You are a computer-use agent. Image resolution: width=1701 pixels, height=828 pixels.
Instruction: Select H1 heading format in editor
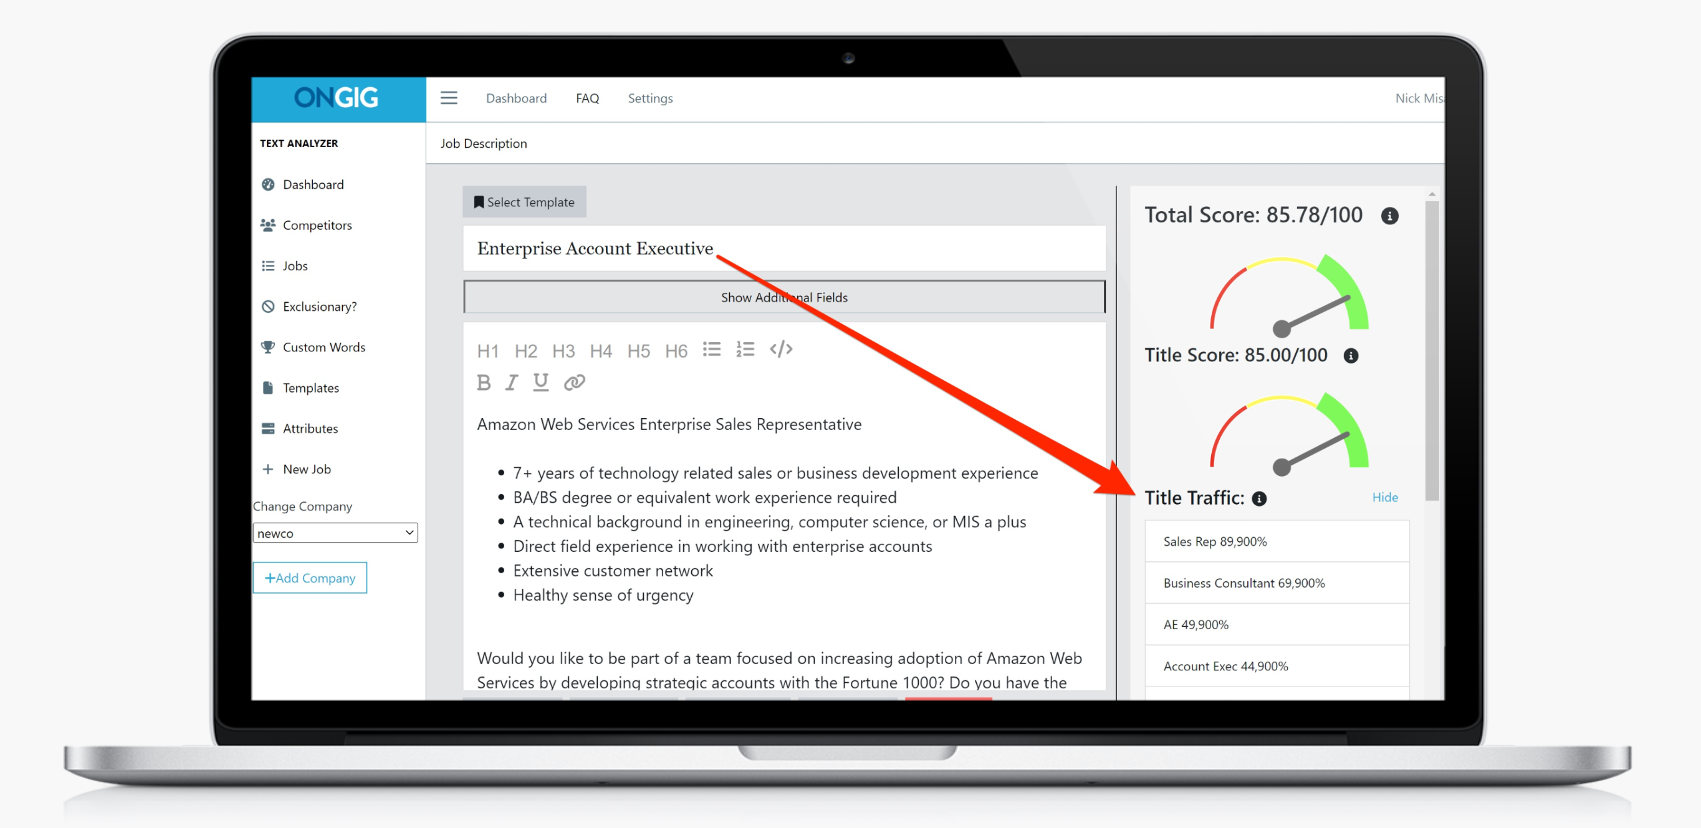pos(491,349)
